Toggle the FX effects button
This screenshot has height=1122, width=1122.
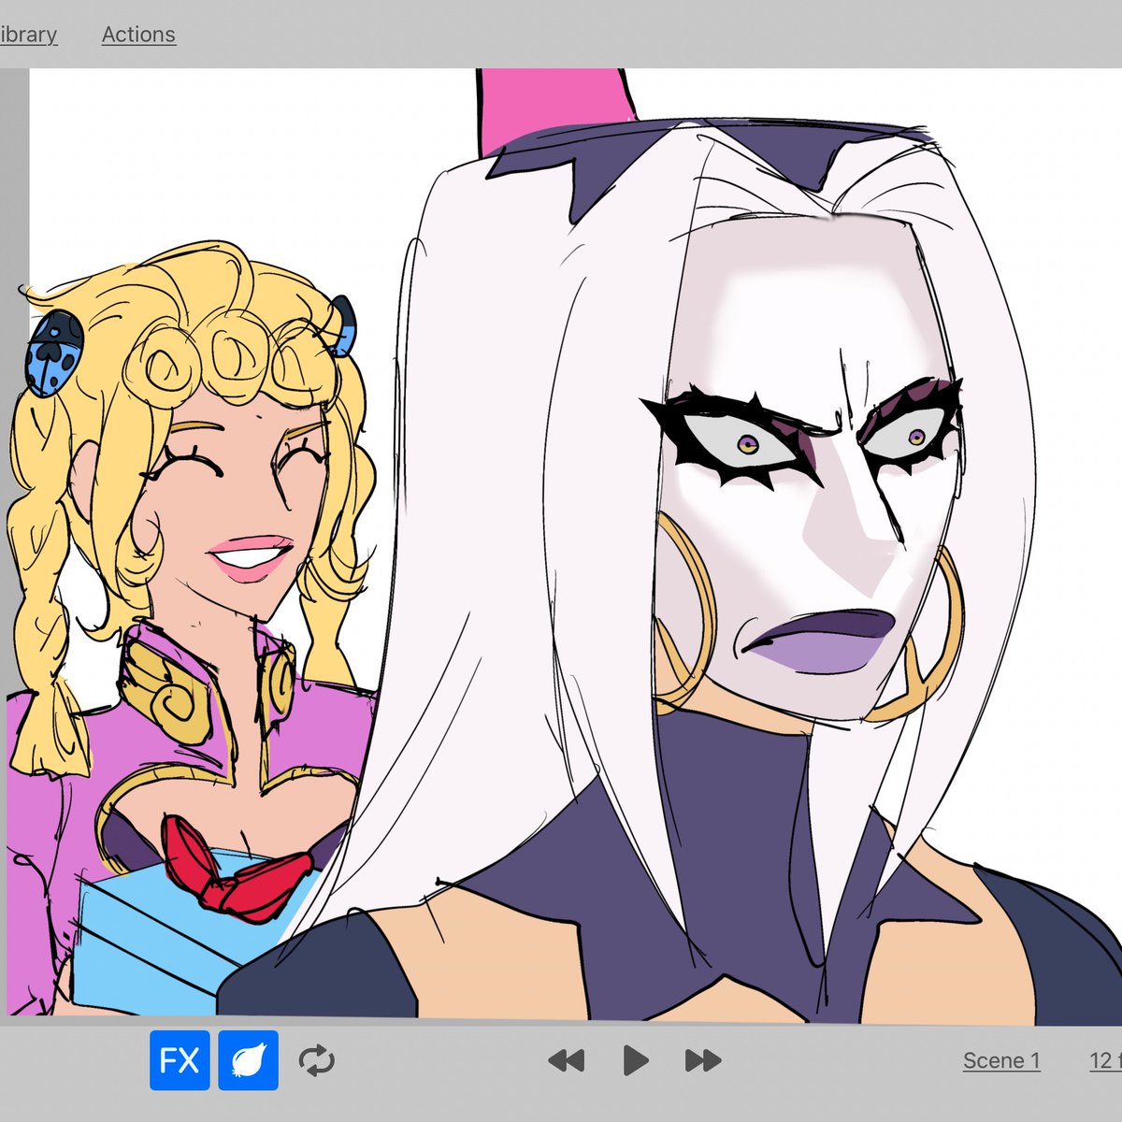pyautogui.click(x=180, y=1060)
